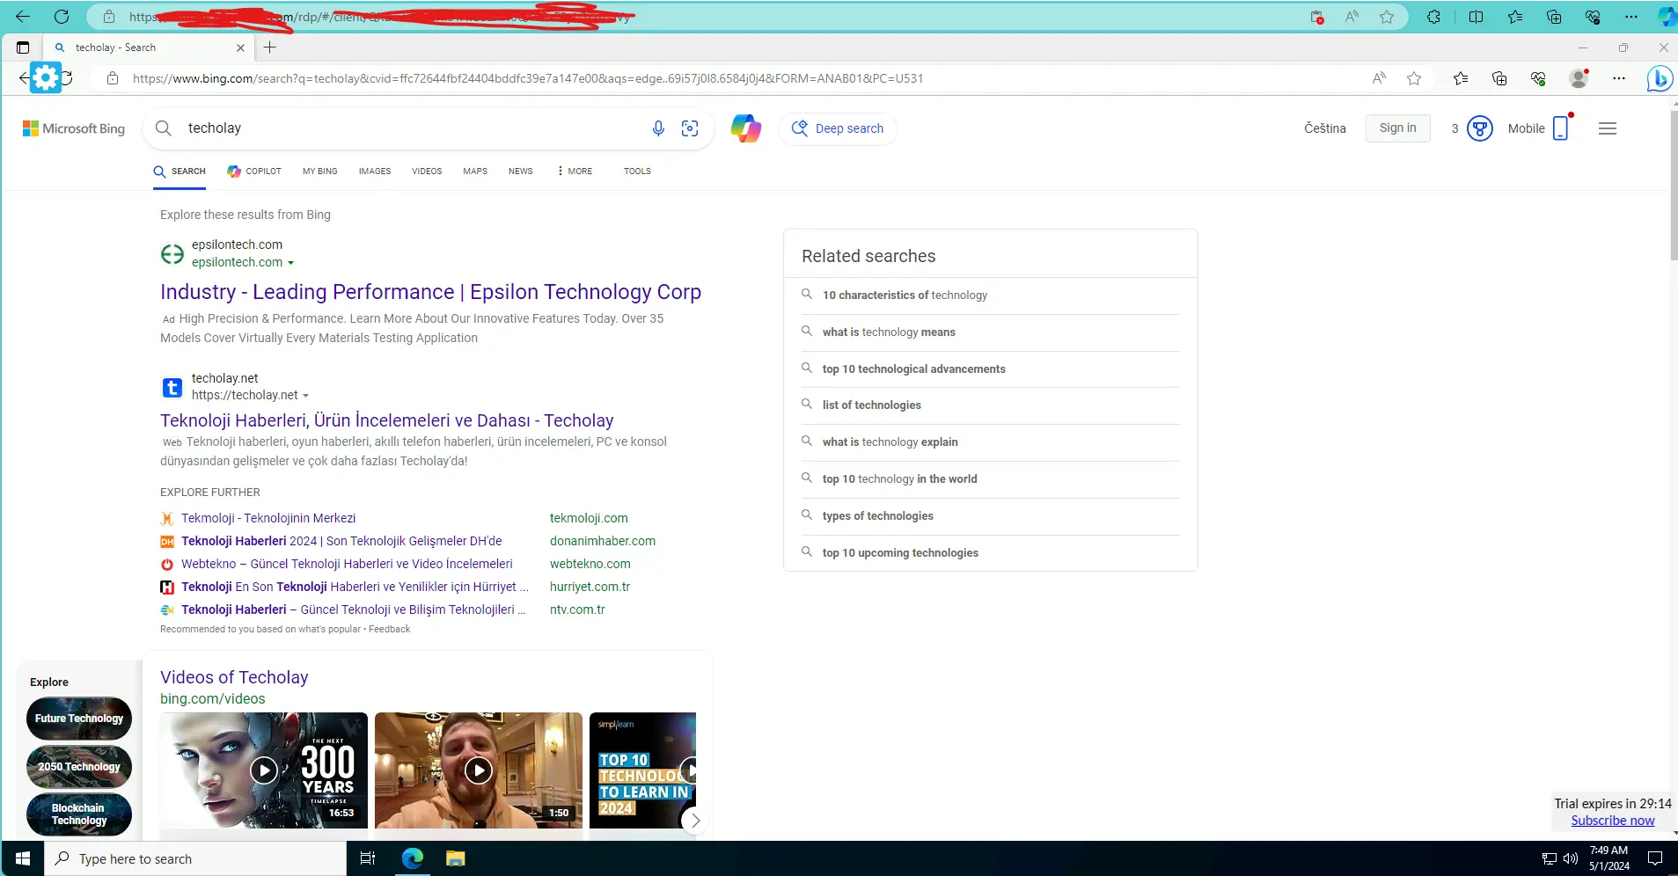Search 10 characteristics of technology
Screen dimensions: 1678x876
905,296
